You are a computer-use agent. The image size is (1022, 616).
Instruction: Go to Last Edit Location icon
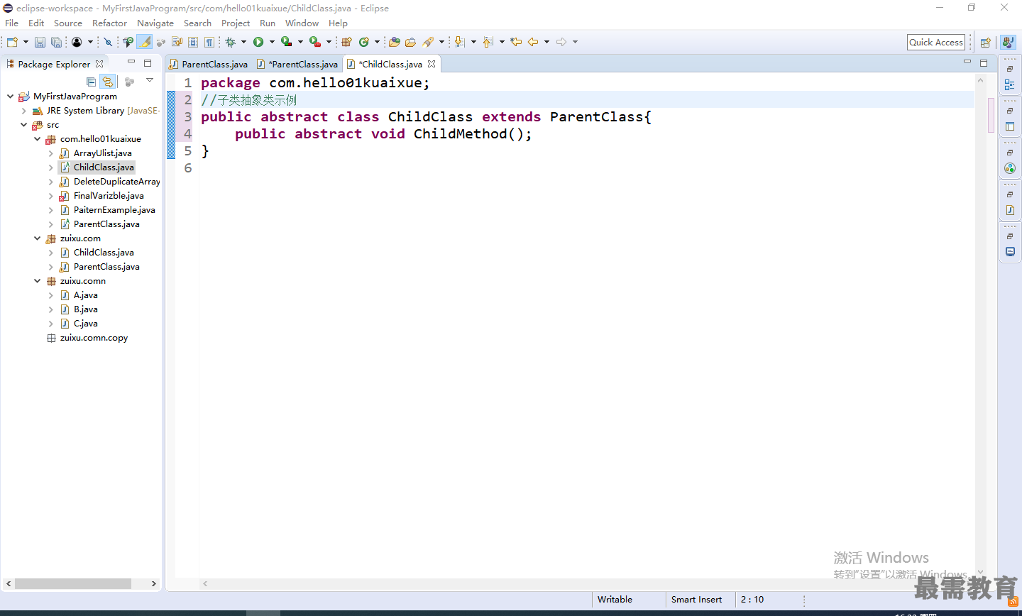(x=516, y=42)
